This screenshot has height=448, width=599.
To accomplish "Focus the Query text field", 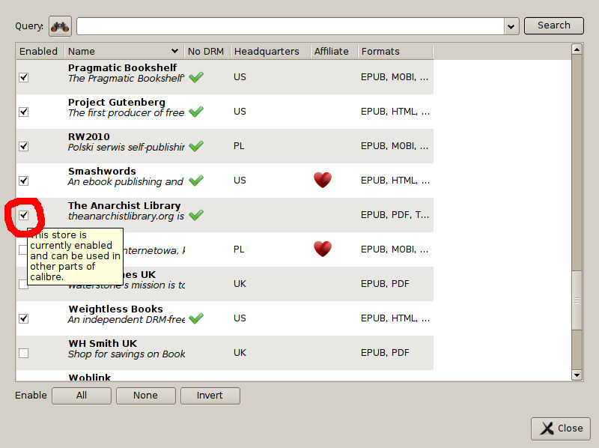I will pos(291,26).
